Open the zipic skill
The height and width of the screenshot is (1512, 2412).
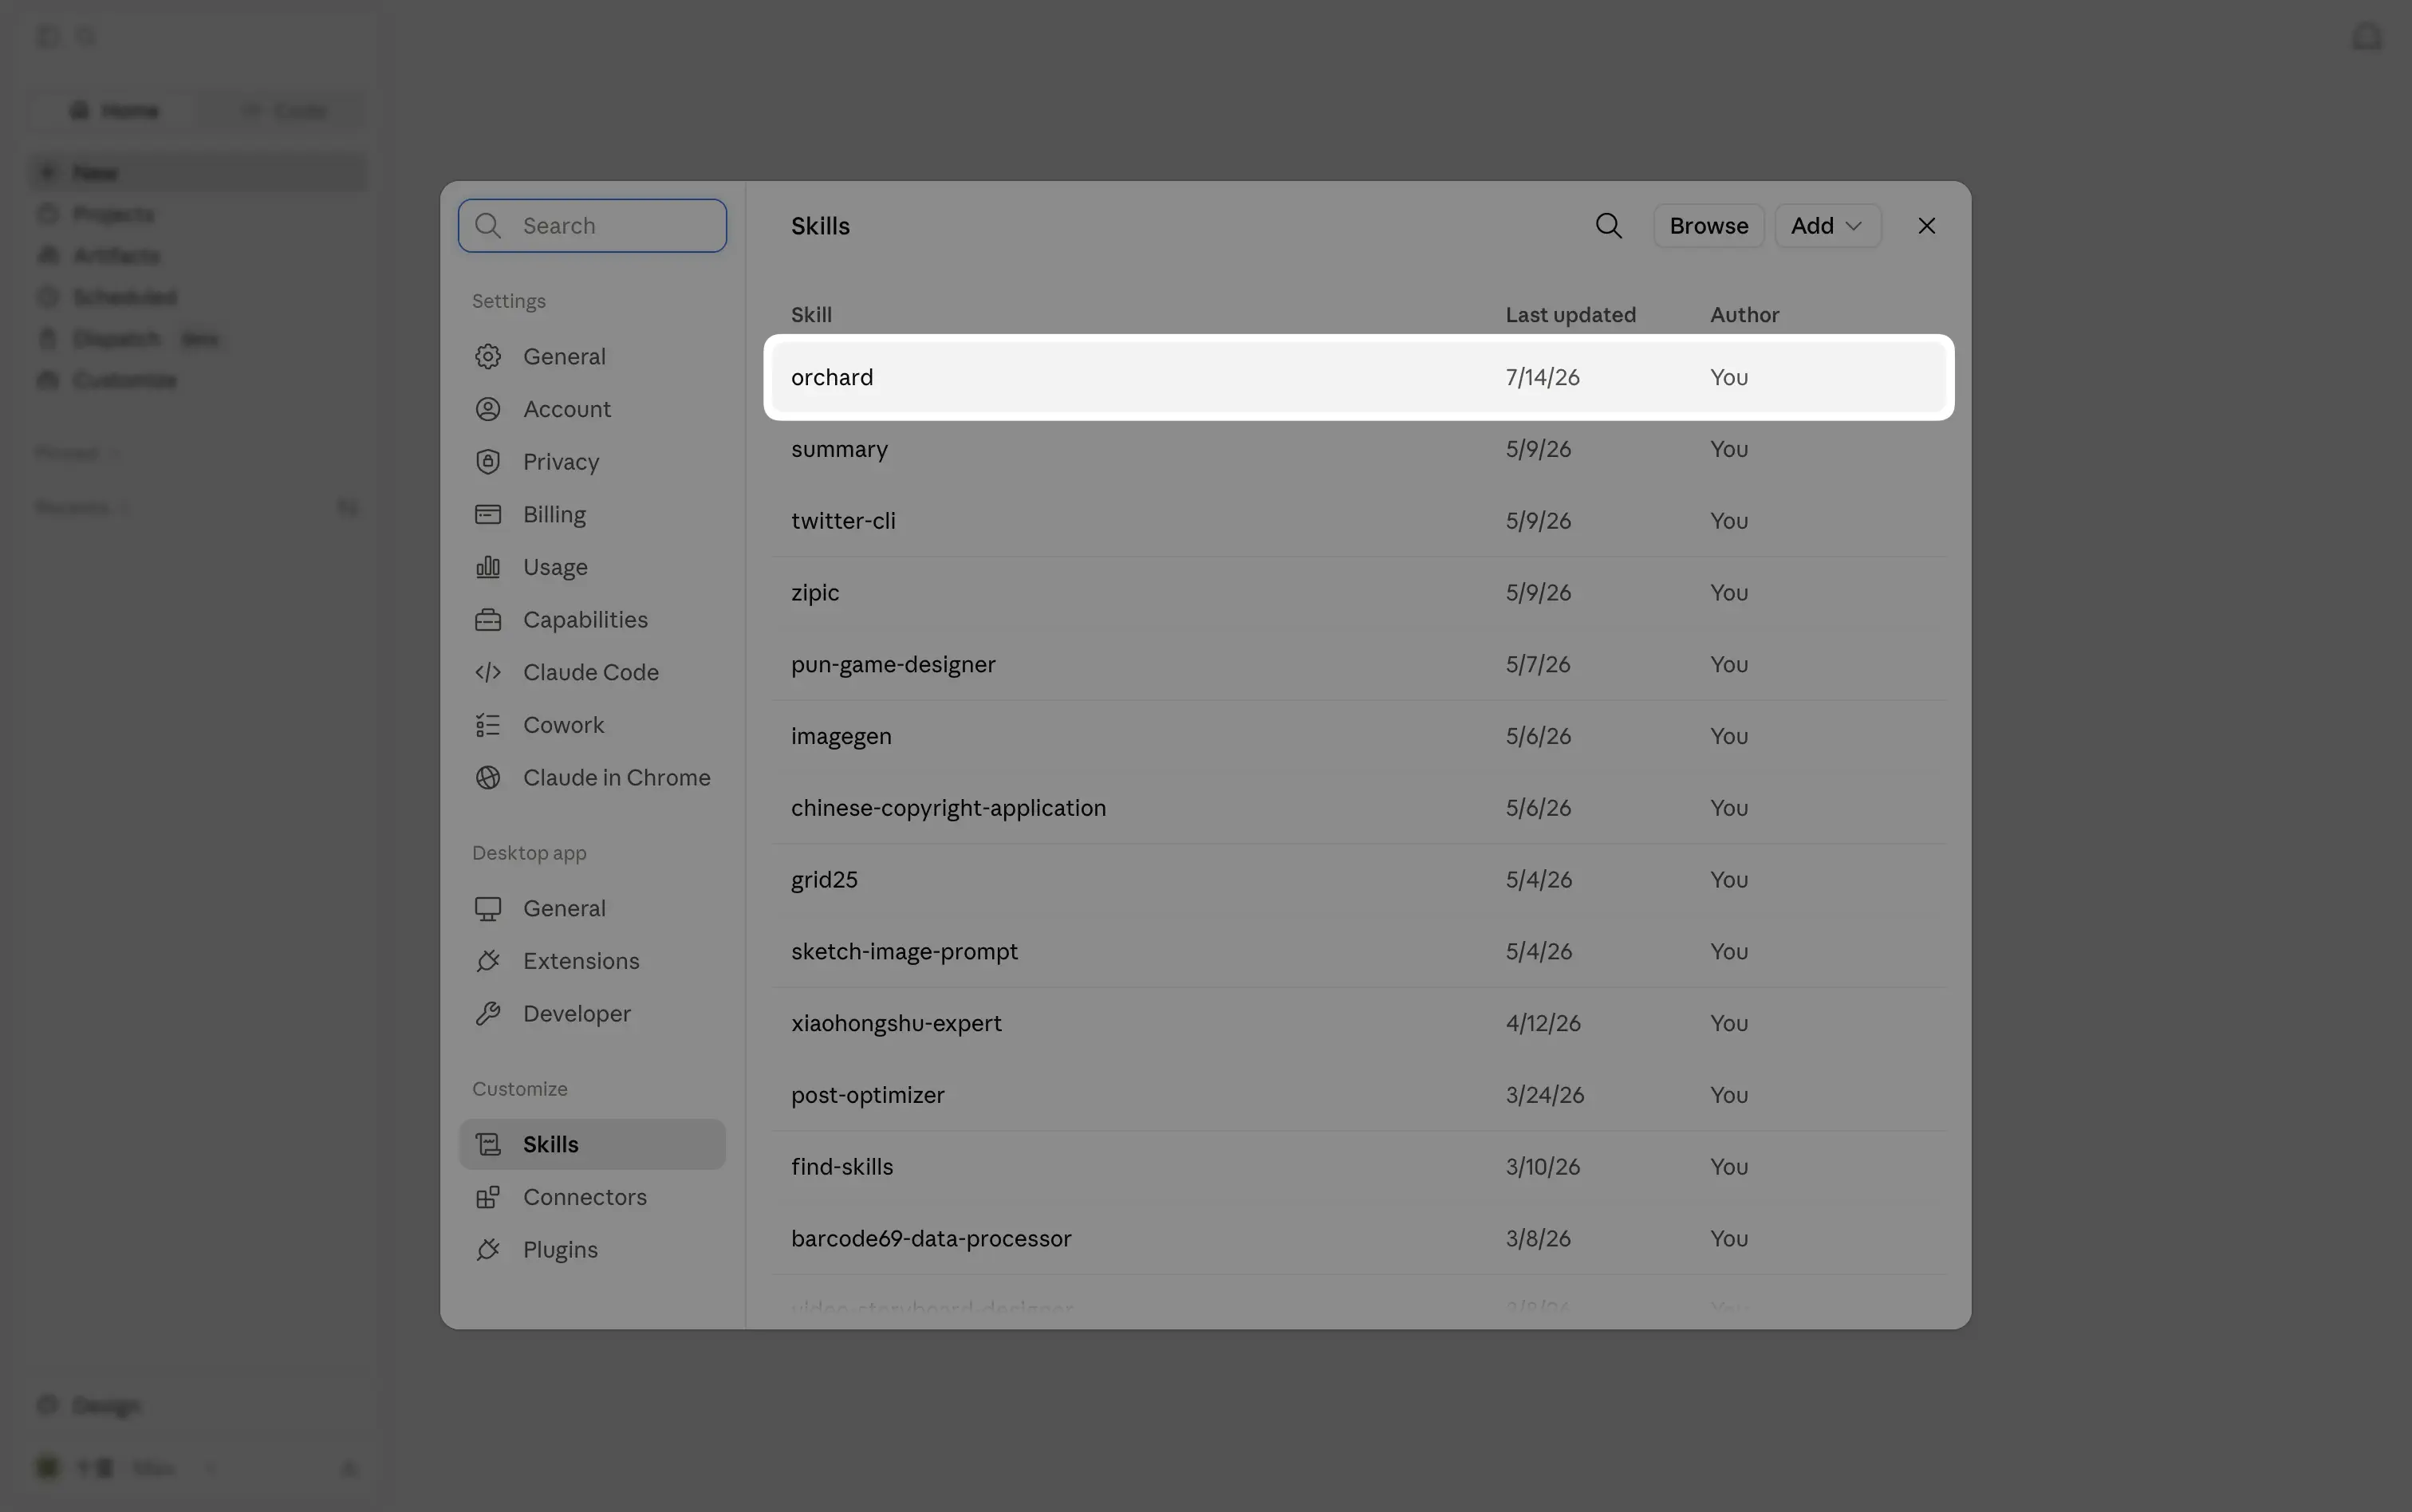(1359, 593)
